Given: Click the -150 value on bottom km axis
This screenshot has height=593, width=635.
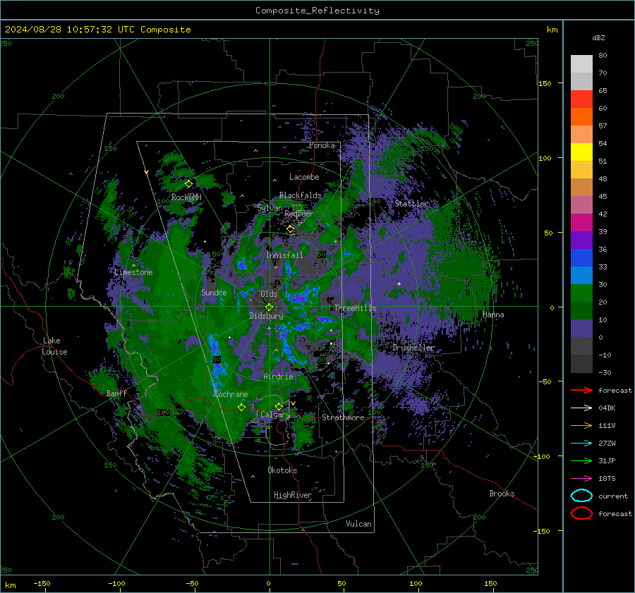Looking at the screenshot, I should pos(42,584).
